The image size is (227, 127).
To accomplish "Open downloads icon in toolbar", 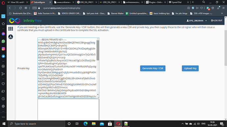I will [x=218, y=8].
